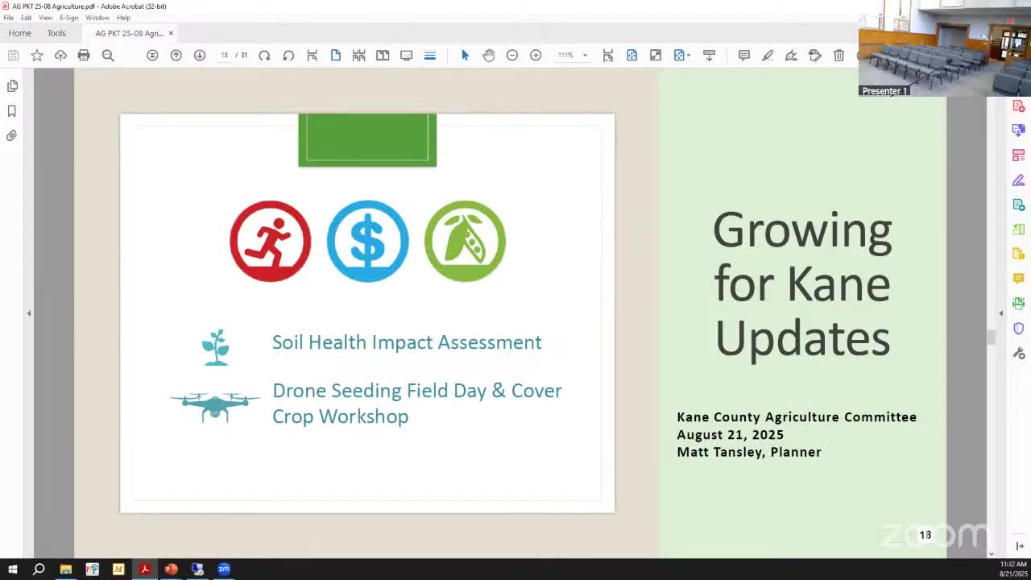
Task: Toggle two-page view mode
Action: click(383, 55)
